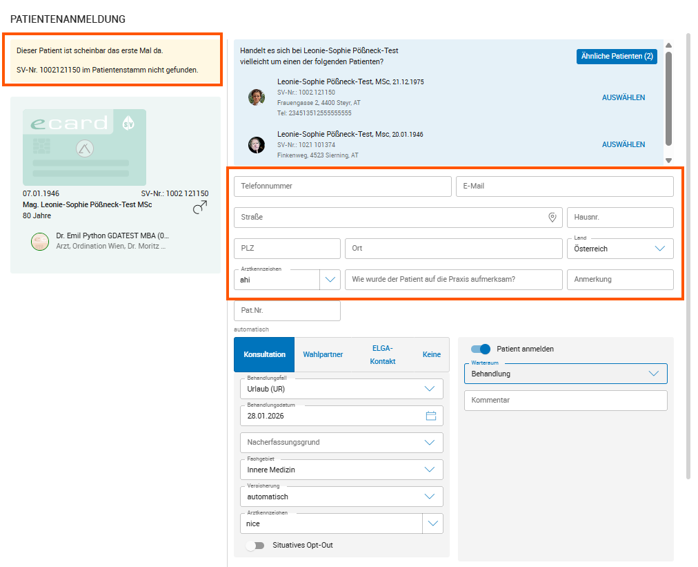
Task: Click avatar of patient born 21.12.1975
Action: (x=257, y=97)
